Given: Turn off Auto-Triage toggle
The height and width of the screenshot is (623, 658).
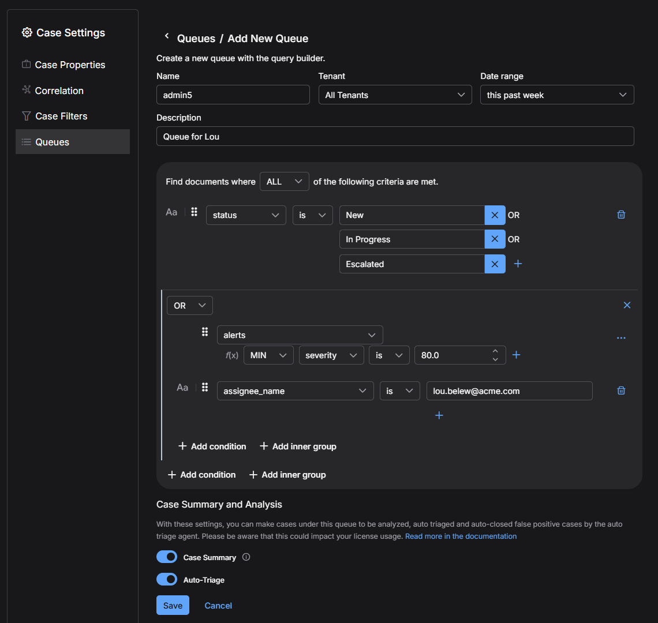Looking at the screenshot, I should click(167, 579).
